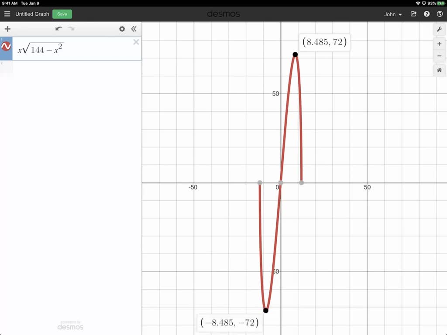Share the graph via the export icon
The image size is (447, 335).
click(413, 14)
